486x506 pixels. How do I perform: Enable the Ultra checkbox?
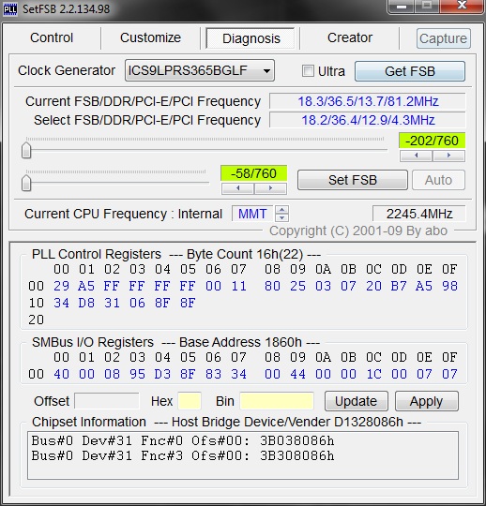(308, 71)
